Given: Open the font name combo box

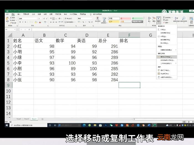Looking at the screenshot, I should click(x=28, y=19).
